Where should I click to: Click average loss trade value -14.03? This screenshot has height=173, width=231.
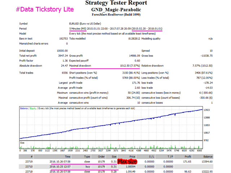pyautogui.click(x=209, y=88)
